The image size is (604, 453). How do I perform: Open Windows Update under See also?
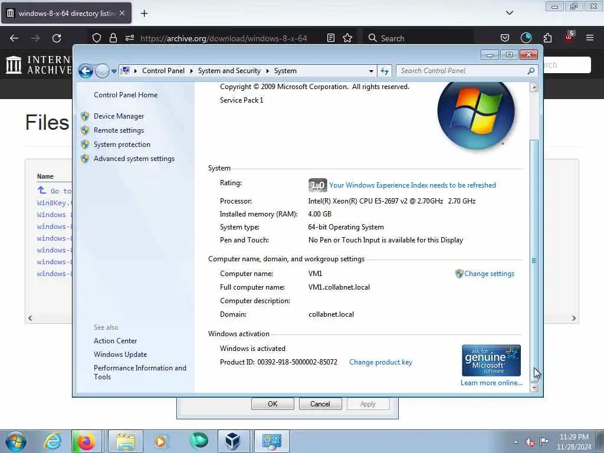(120, 354)
